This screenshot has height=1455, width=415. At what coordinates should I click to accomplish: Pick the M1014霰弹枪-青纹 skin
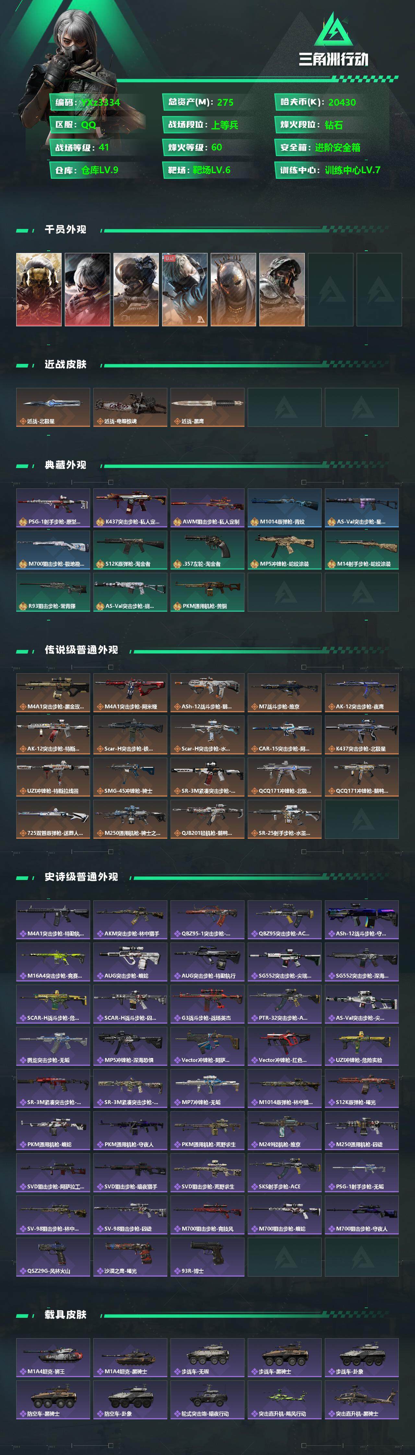click(x=285, y=508)
